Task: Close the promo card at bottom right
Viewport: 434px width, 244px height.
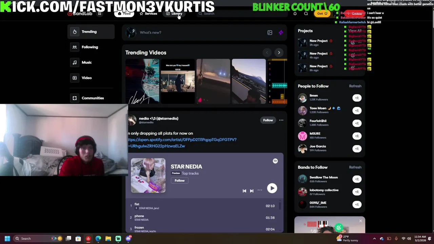Action: click(360, 221)
